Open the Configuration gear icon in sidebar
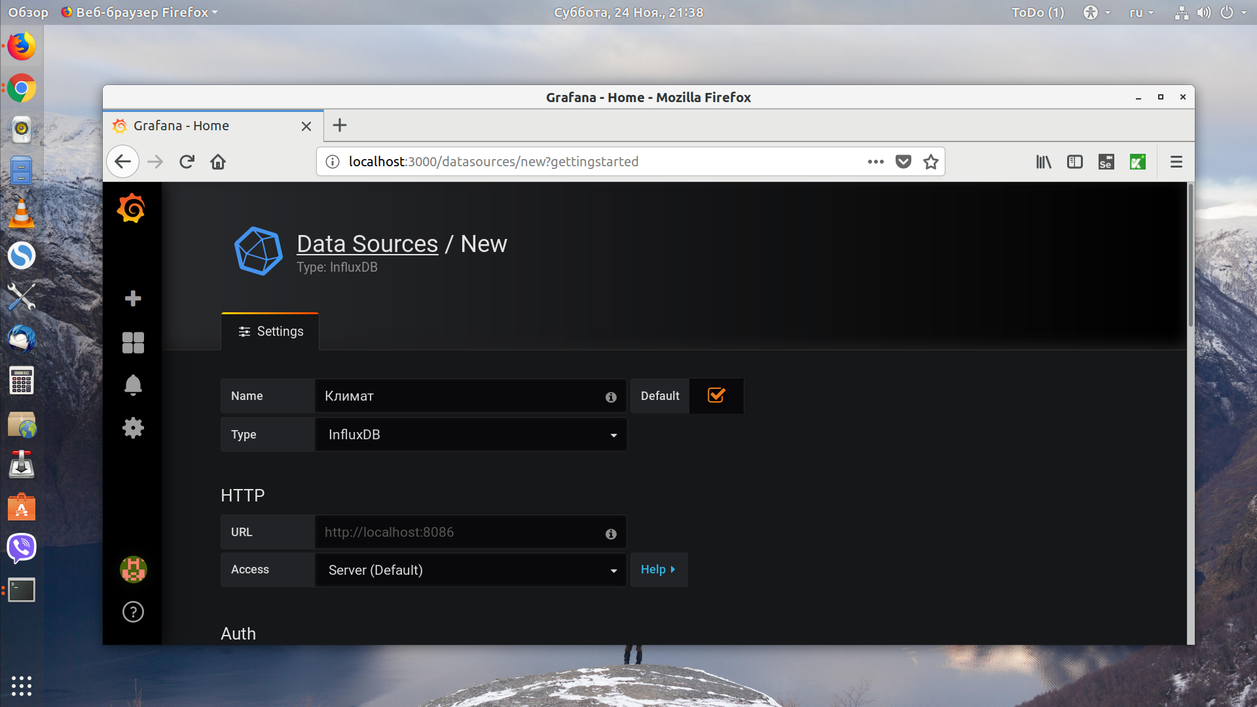This screenshot has height=707, width=1257. pos(133,428)
